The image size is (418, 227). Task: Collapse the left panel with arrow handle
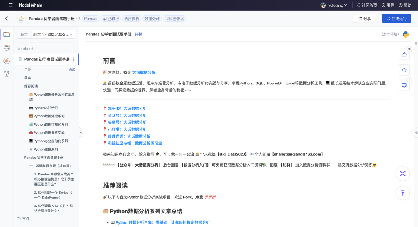[81, 132]
